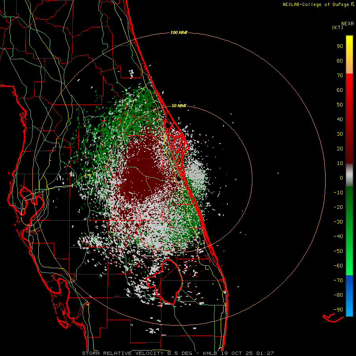The width and height of the screenshot is (356, 356).
Task: Click the 19 OCT 25 date text
Action: 237,353
